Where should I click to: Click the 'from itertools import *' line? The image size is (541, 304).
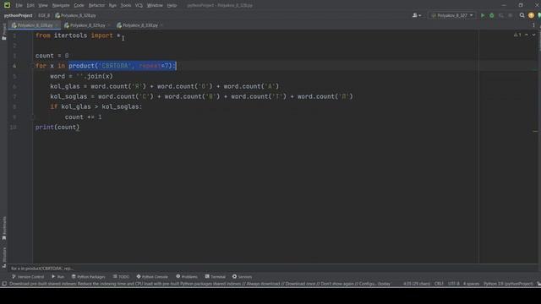(78, 35)
